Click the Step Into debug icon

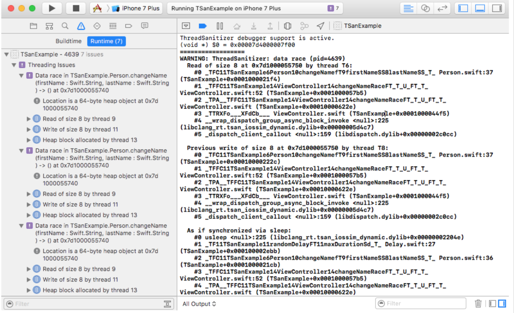tap(253, 26)
